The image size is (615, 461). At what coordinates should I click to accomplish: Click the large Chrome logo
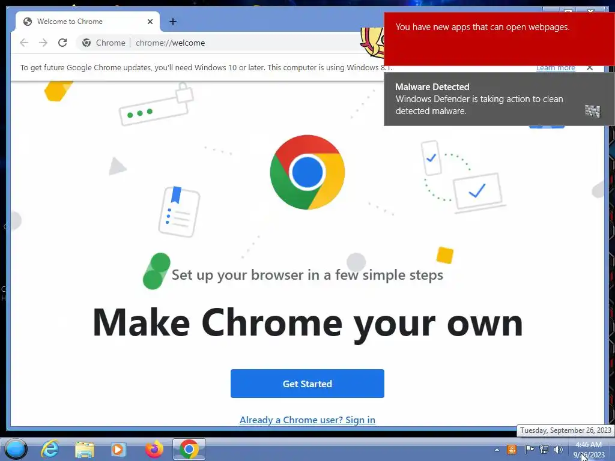(x=307, y=172)
